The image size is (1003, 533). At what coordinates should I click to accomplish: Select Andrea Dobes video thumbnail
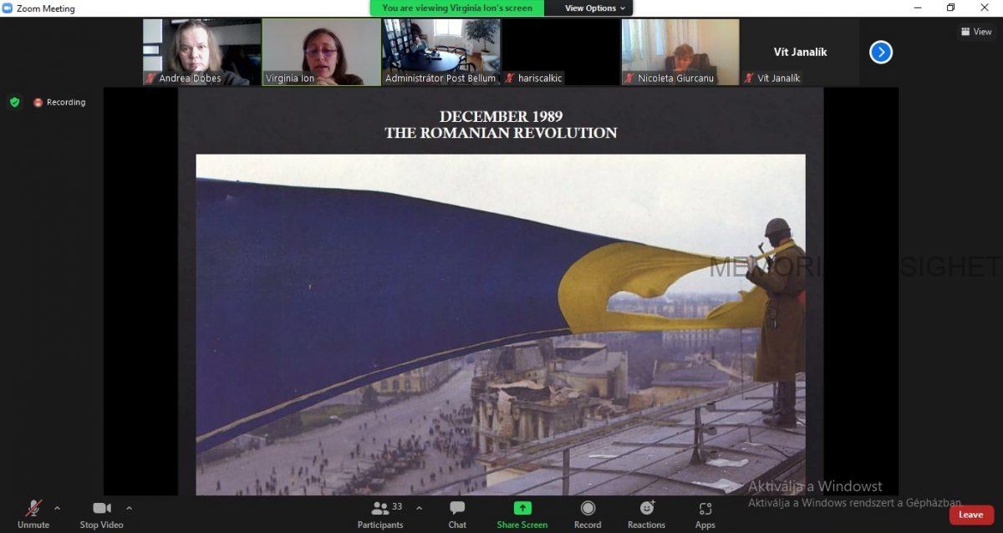click(201, 52)
